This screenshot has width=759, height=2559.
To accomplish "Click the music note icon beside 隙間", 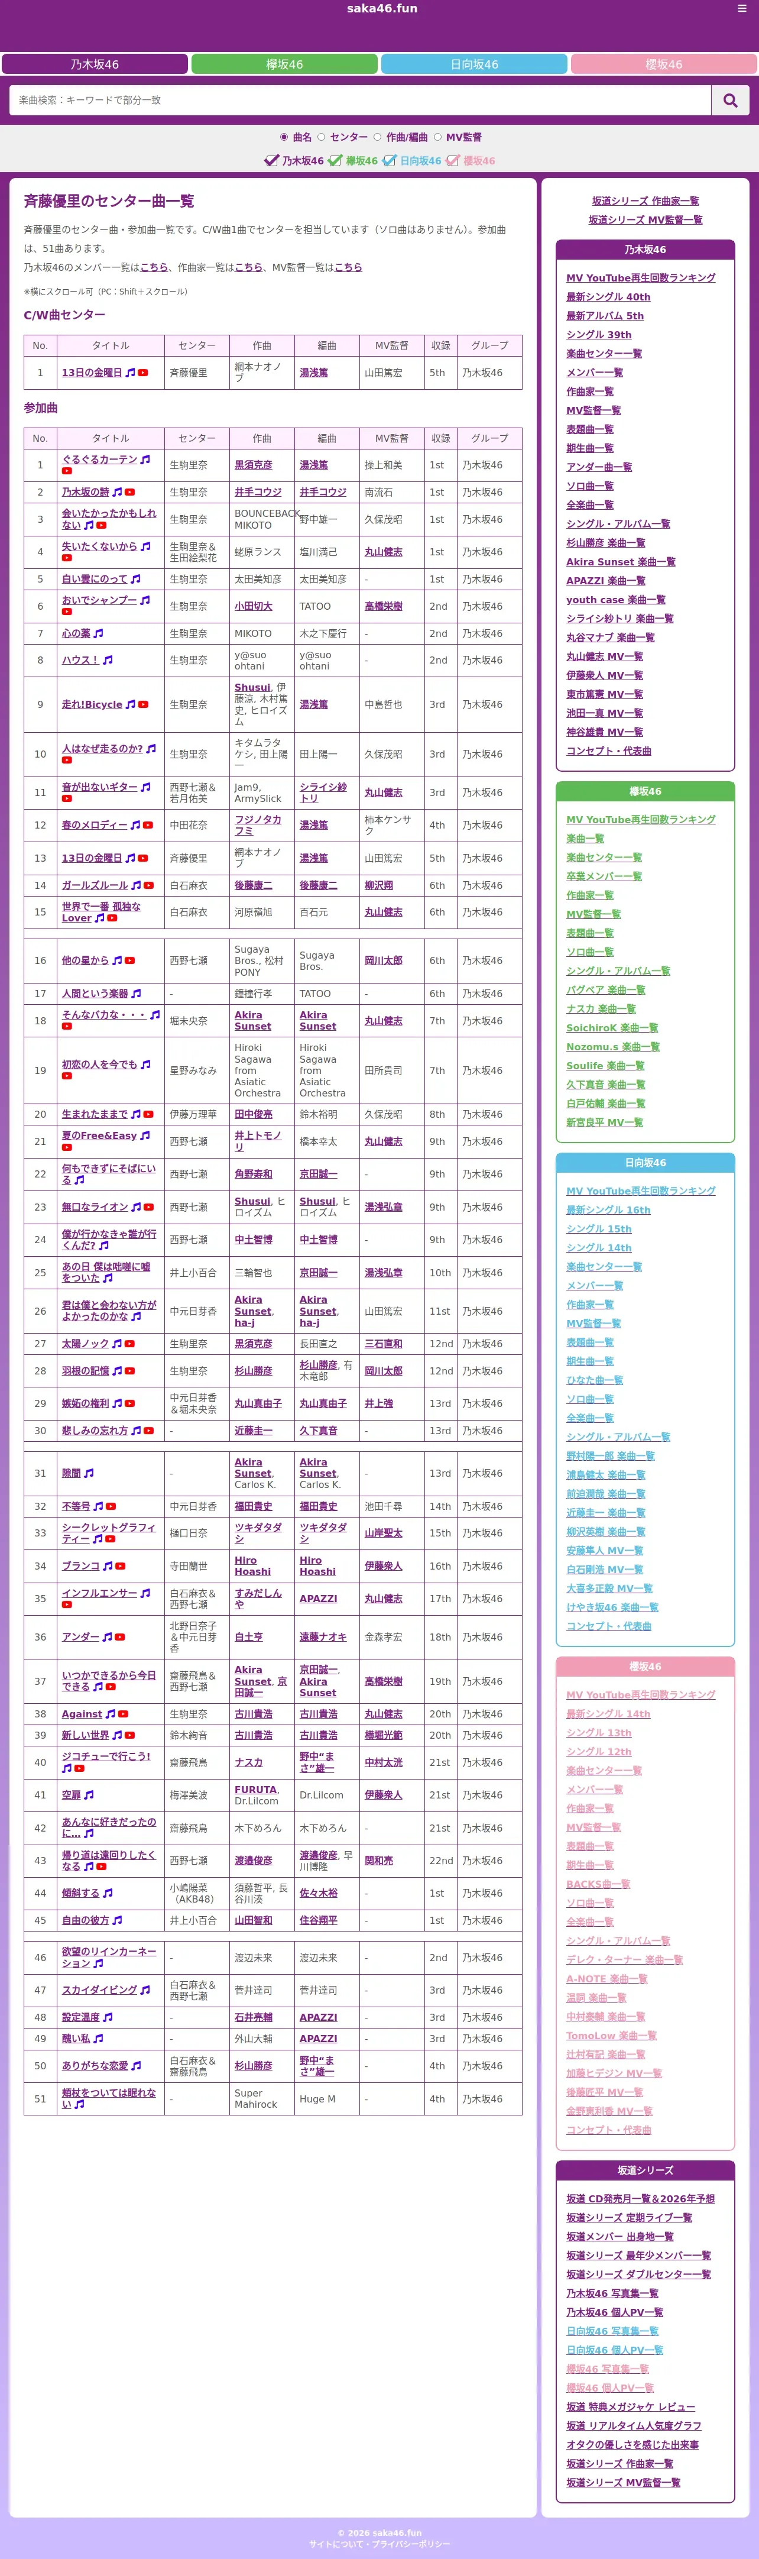I will [89, 1473].
